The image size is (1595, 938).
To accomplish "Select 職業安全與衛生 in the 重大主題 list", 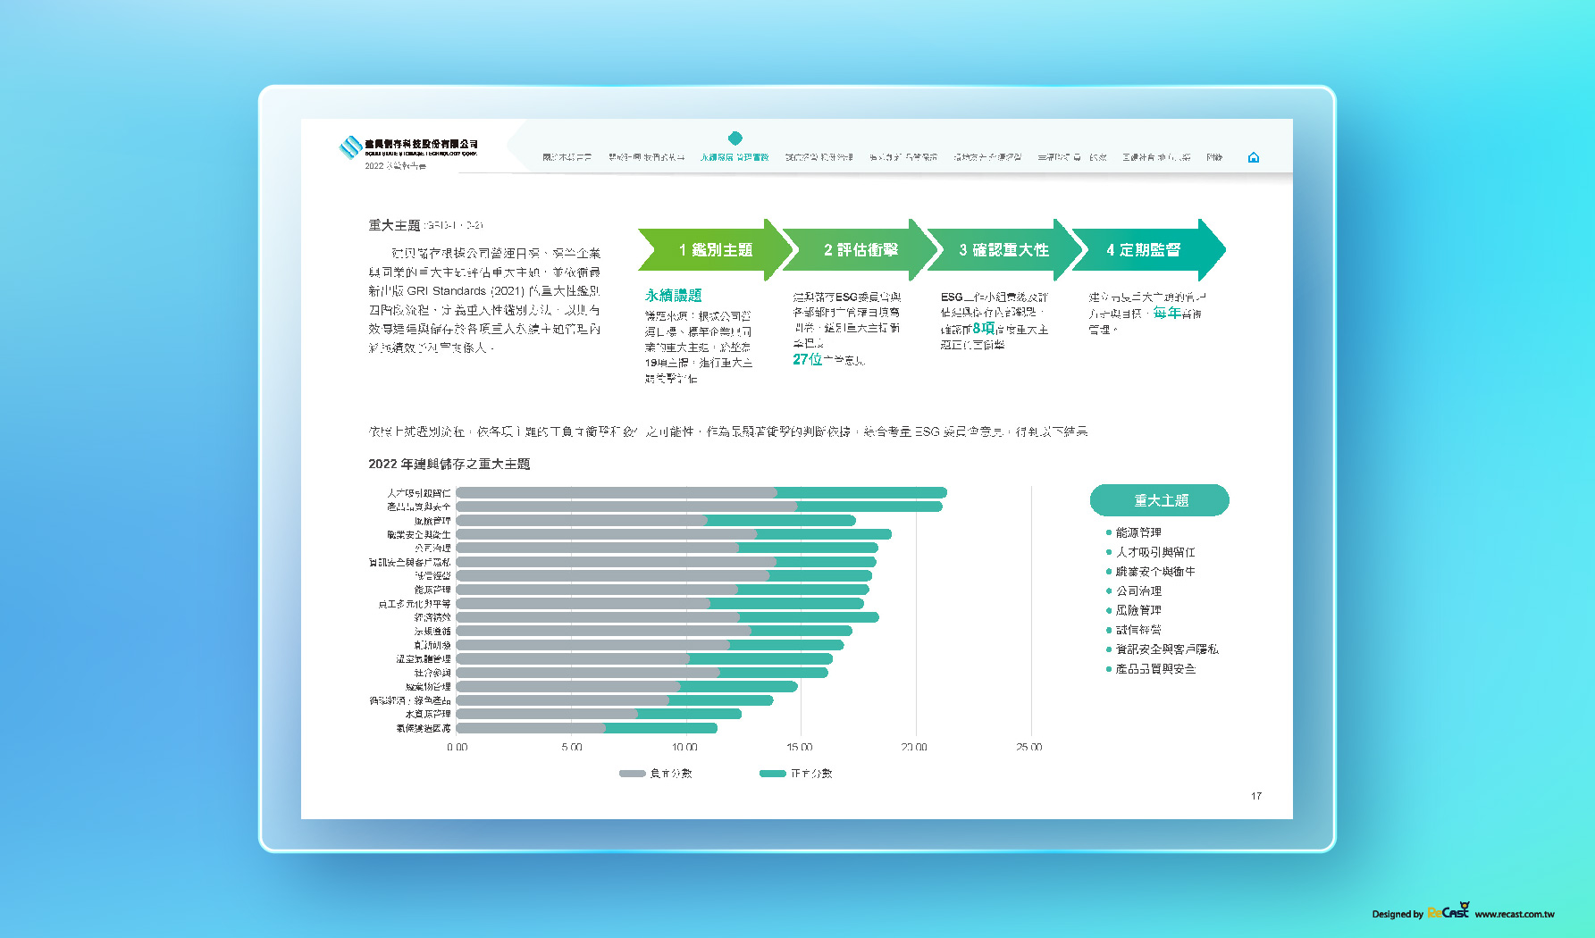I will click(x=1155, y=572).
